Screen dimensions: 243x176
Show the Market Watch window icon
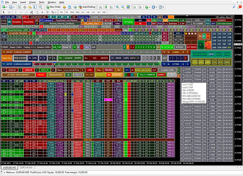point(19,7)
